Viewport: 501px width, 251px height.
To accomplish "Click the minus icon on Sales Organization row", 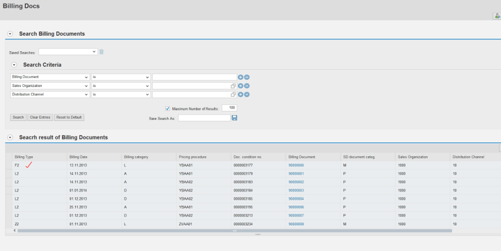I will coord(246,86).
